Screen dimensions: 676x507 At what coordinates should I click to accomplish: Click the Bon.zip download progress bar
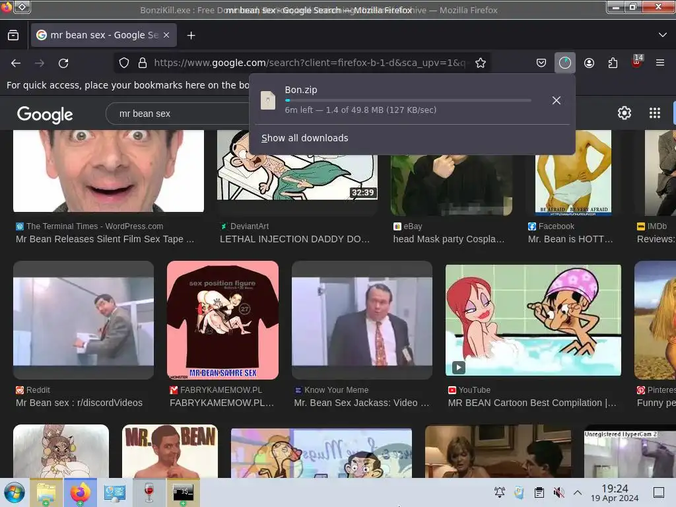click(x=408, y=100)
